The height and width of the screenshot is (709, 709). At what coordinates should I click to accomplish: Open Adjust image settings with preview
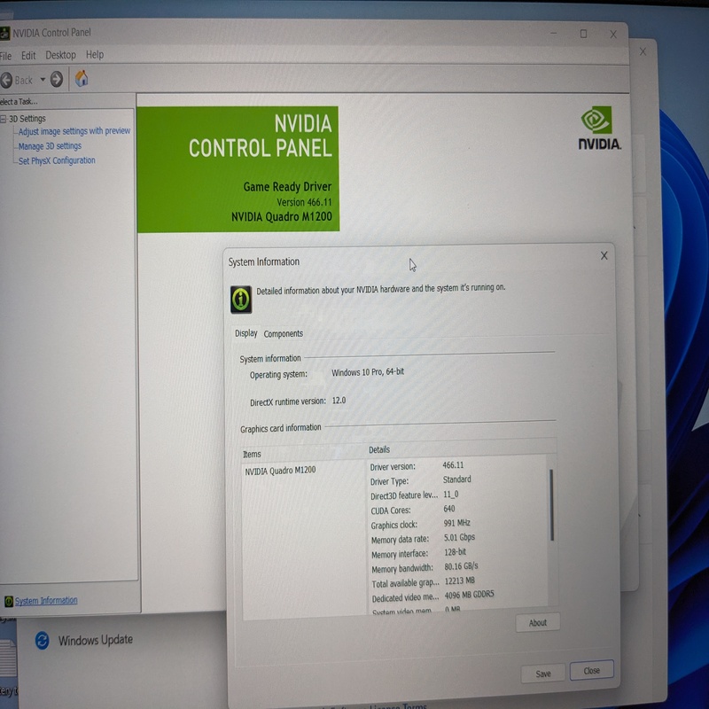pos(74,131)
